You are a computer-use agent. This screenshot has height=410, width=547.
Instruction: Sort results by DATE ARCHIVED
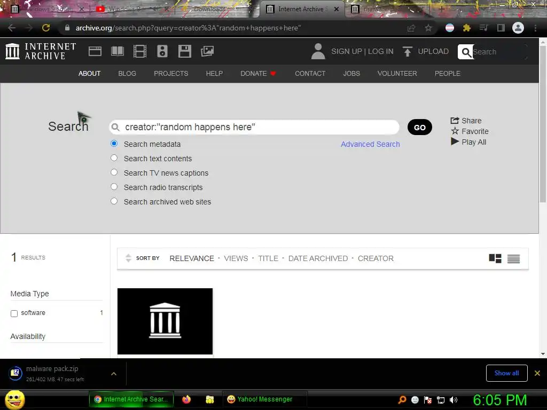(x=318, y=258)
